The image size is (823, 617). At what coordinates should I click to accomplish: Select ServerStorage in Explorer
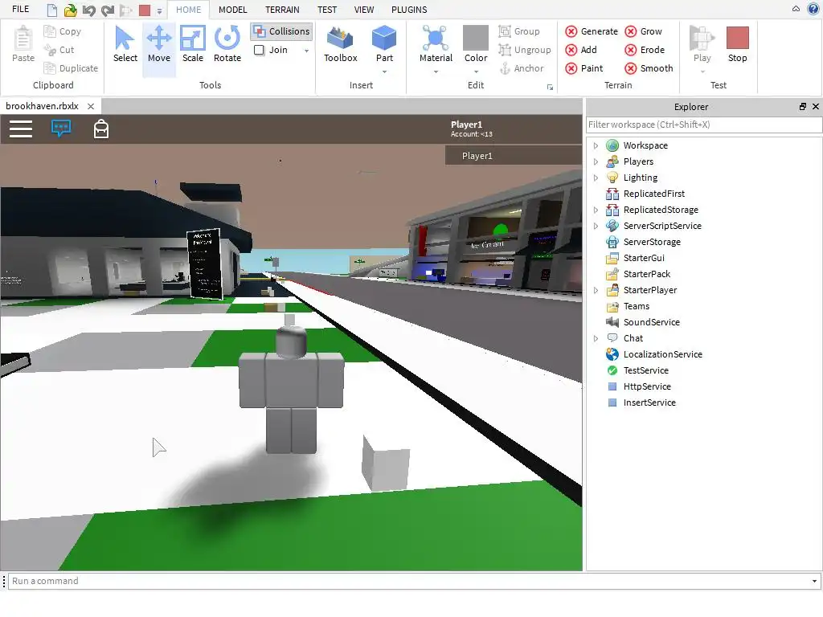651,242
